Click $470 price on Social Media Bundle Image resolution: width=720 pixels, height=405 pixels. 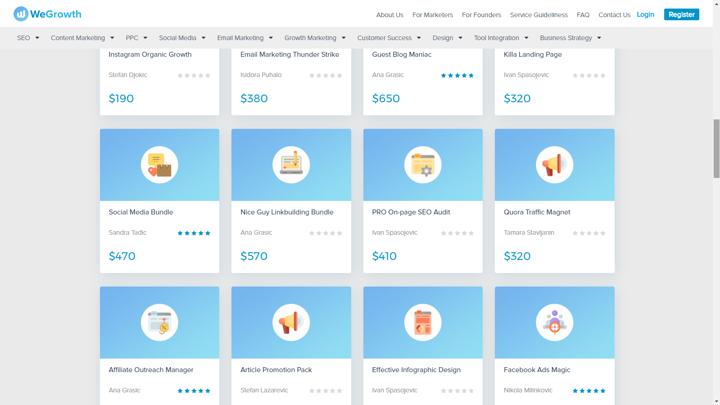[x=122, y=256]
